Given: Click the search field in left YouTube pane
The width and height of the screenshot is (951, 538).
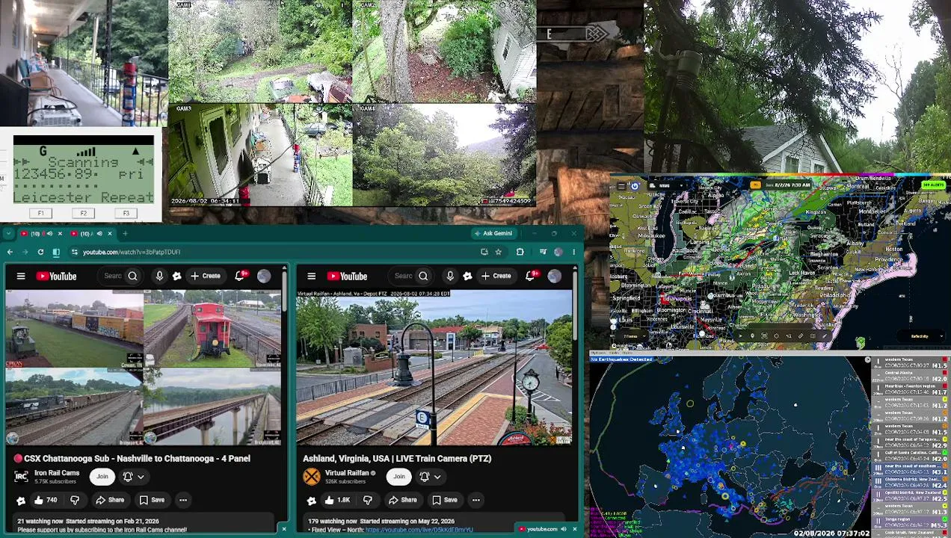Looking at the screenshot, I should (112, 276).
